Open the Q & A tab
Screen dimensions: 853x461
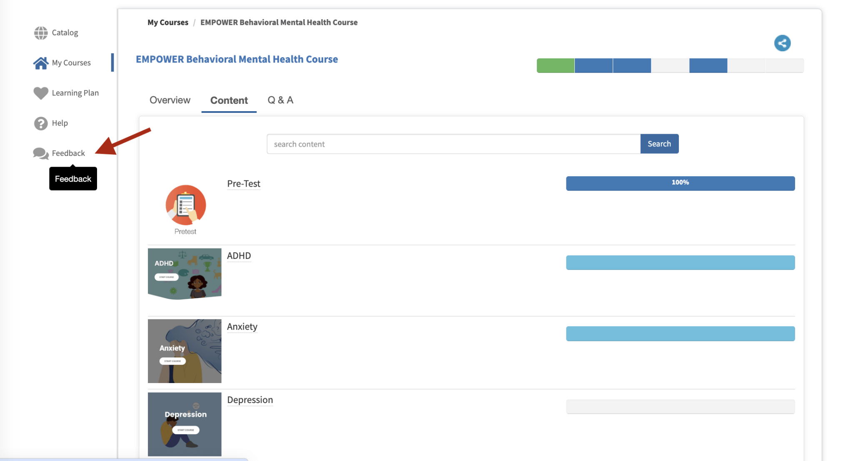(x=280, y=100)
